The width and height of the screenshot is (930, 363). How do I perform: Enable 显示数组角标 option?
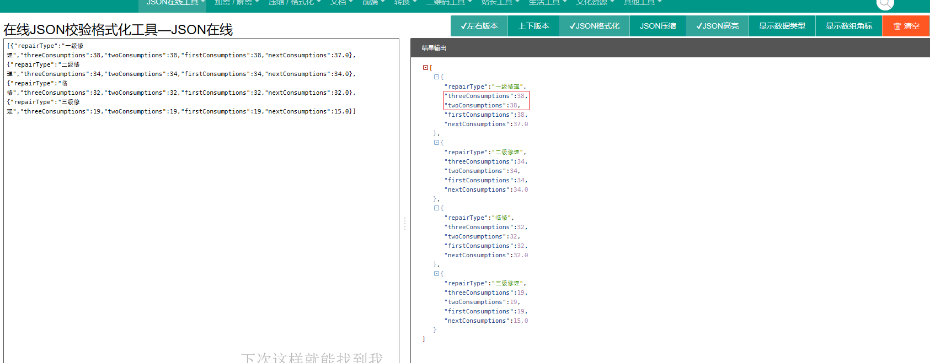pyautogui.click(x=849, y=26)
